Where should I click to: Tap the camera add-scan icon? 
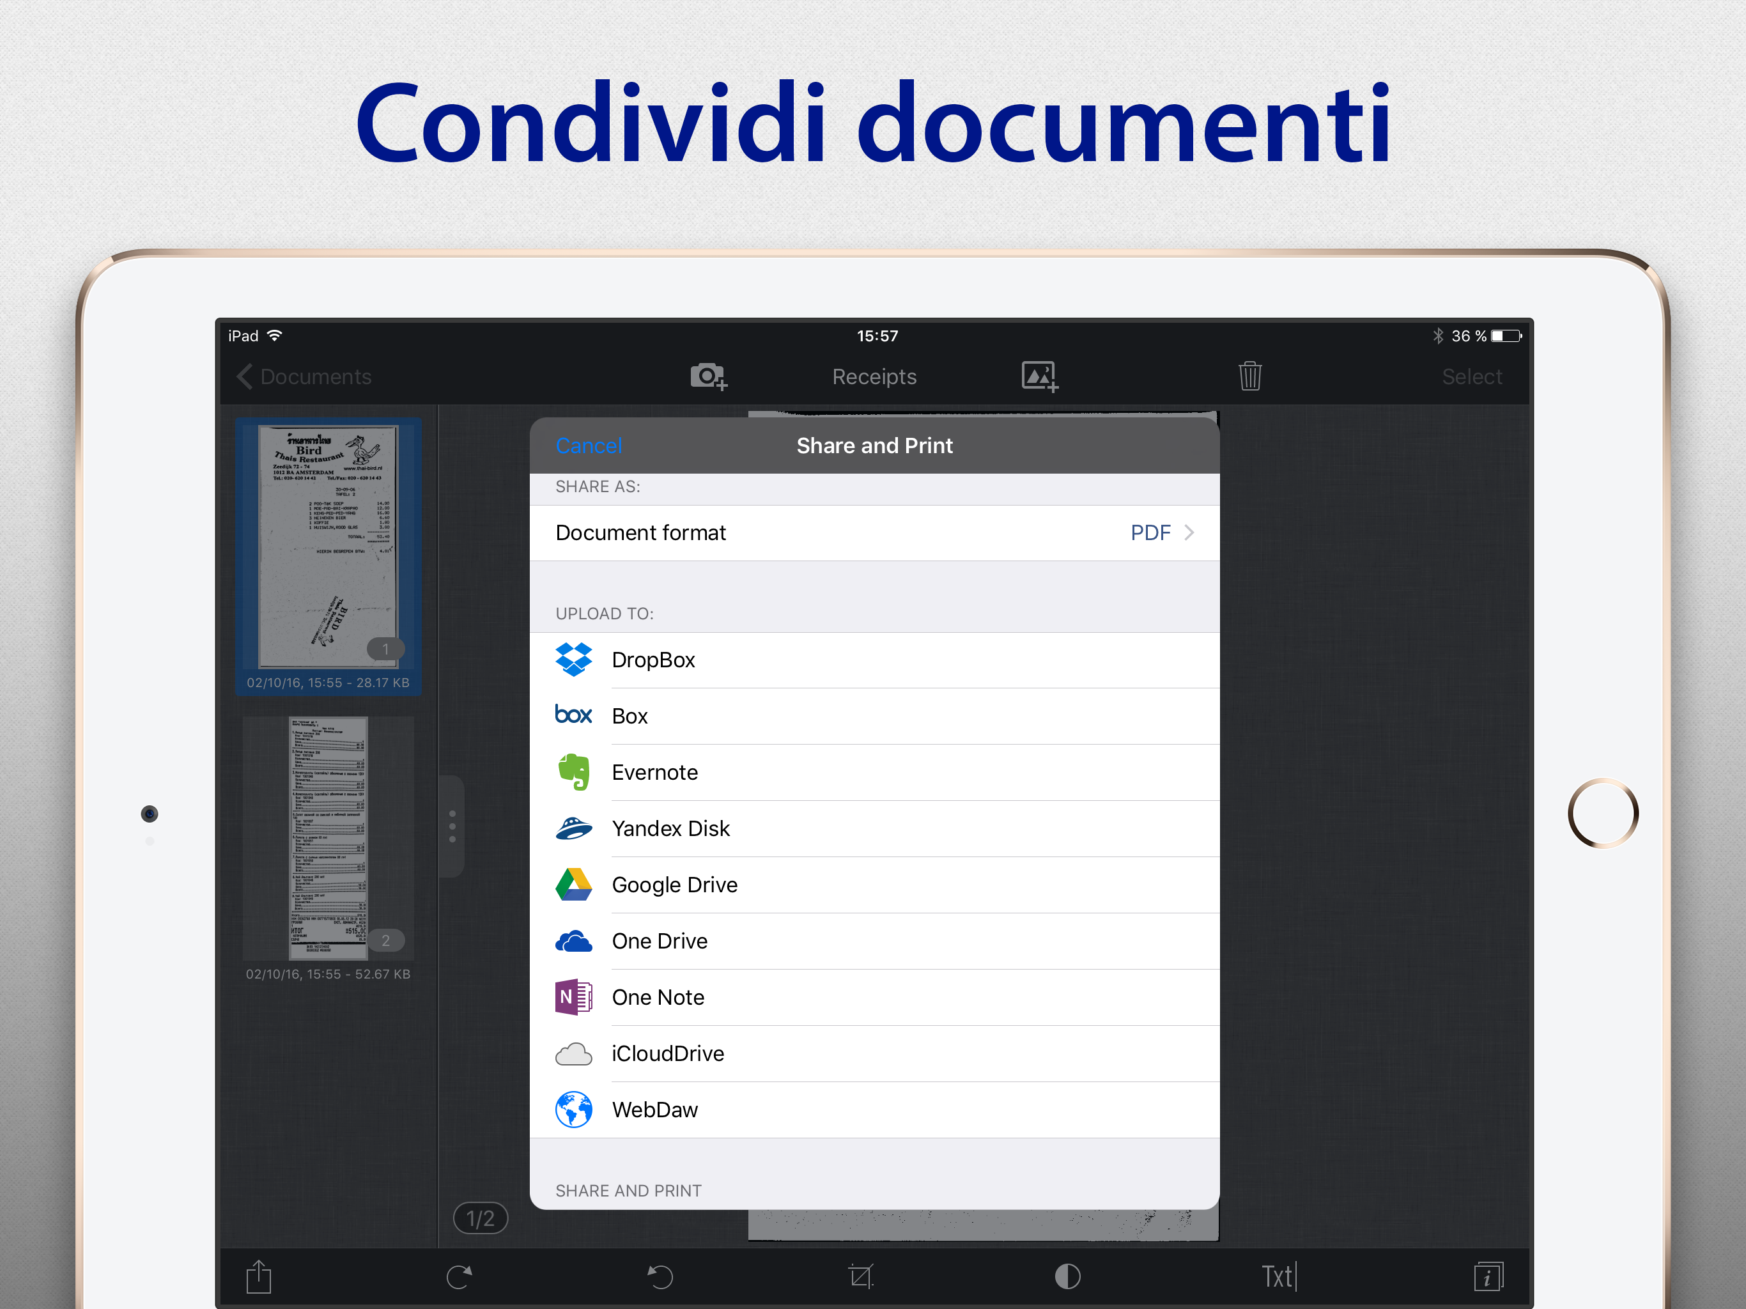[708, 376]
